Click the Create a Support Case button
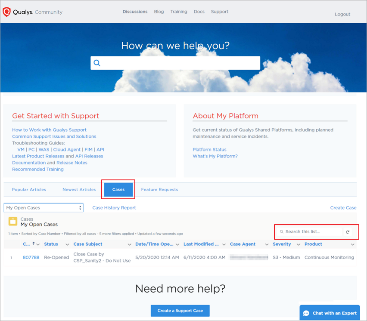Viewport: 367px width, 321px height. pos(180,310)
